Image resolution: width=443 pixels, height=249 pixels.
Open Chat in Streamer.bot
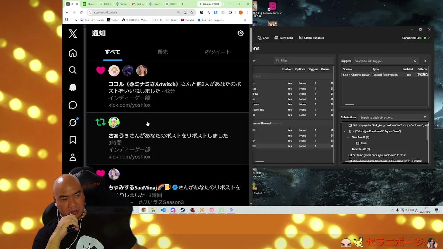(263, 38)
